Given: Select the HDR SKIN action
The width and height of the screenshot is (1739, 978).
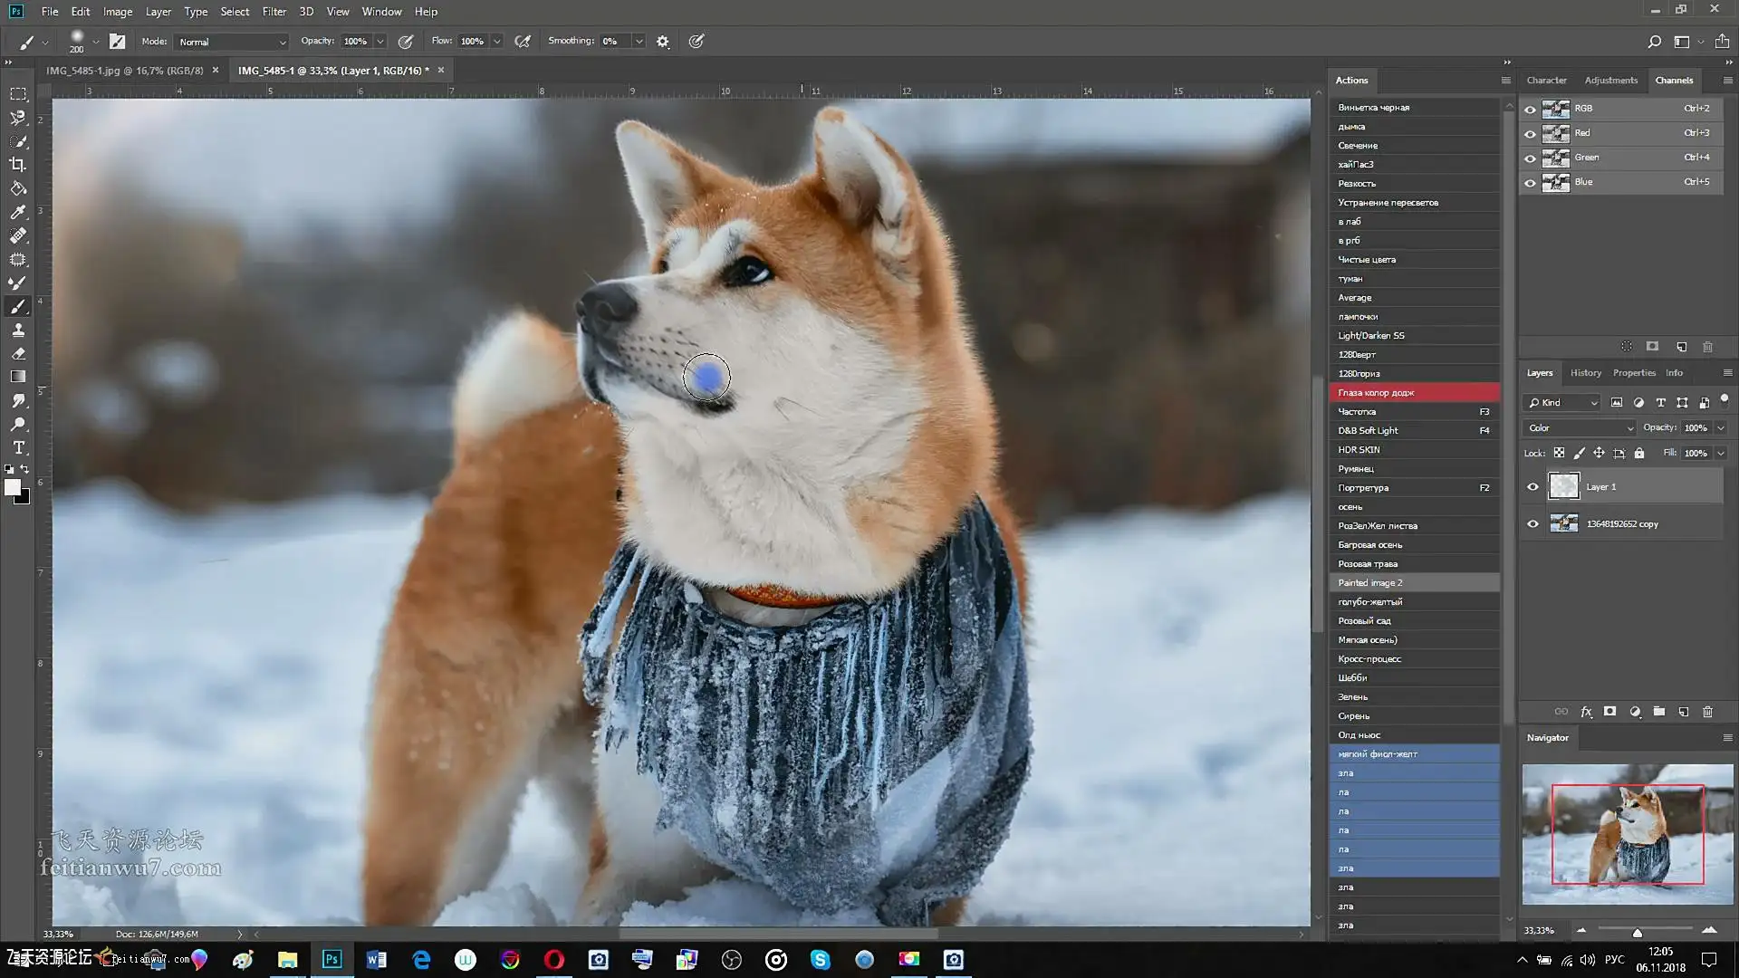Looking at the screenshot, I should pos(1359,450).
